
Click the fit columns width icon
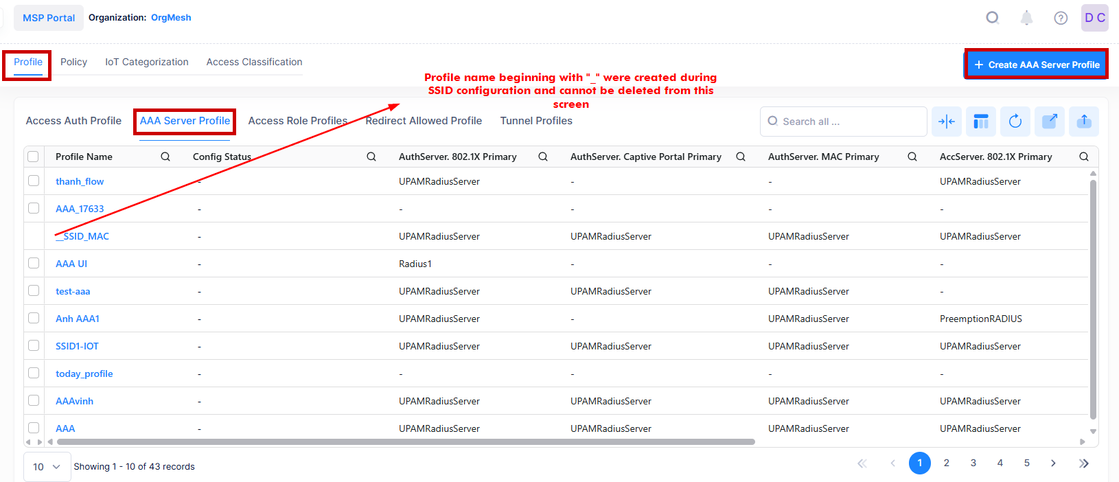(947, 122)
